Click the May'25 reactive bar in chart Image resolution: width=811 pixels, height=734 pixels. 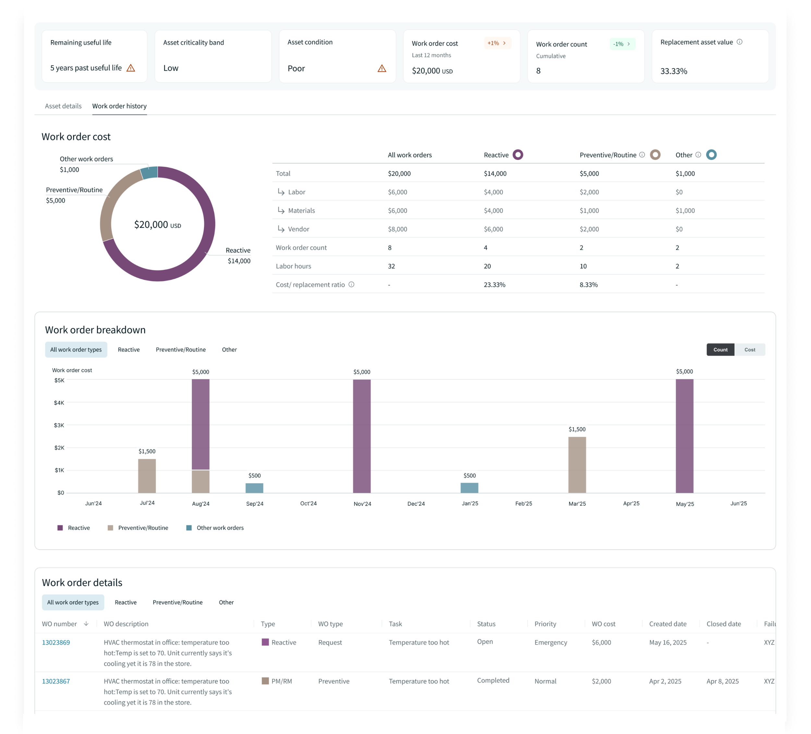[x=684, y=436]
